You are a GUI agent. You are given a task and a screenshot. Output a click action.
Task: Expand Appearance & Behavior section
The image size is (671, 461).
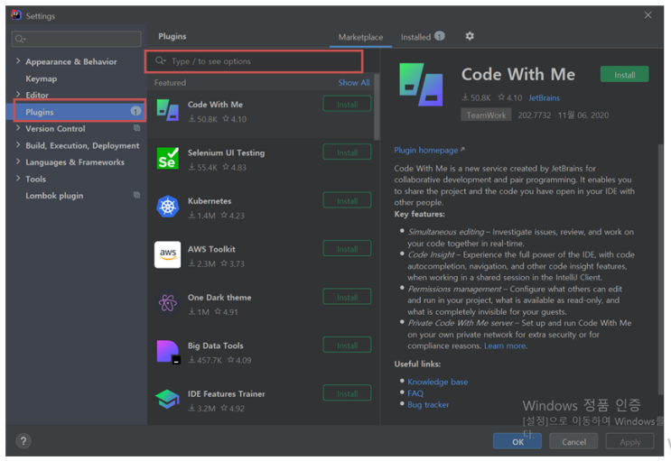18,60
